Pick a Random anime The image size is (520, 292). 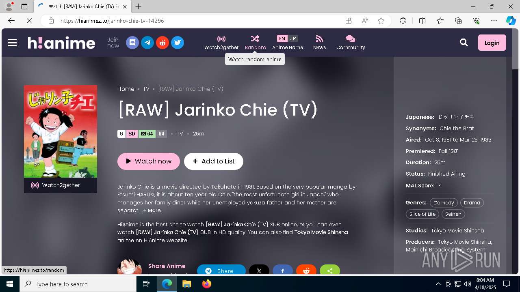click(x=255, y=43)
